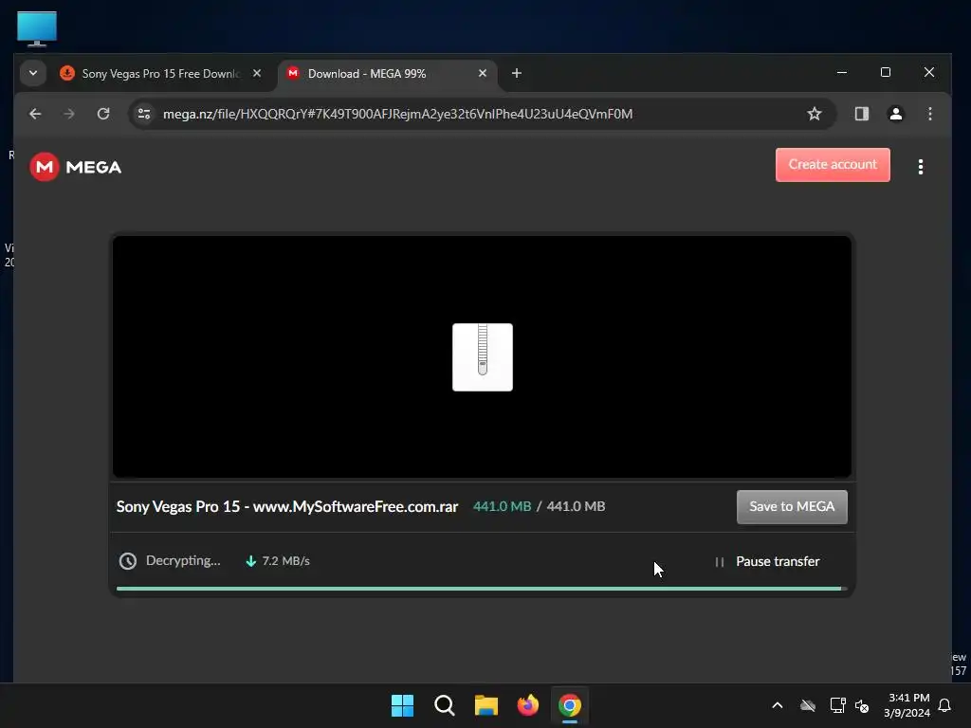Click the MEGA logo
Screen dimensions: 971x728
pyautogui.click(x=76, y=167)
